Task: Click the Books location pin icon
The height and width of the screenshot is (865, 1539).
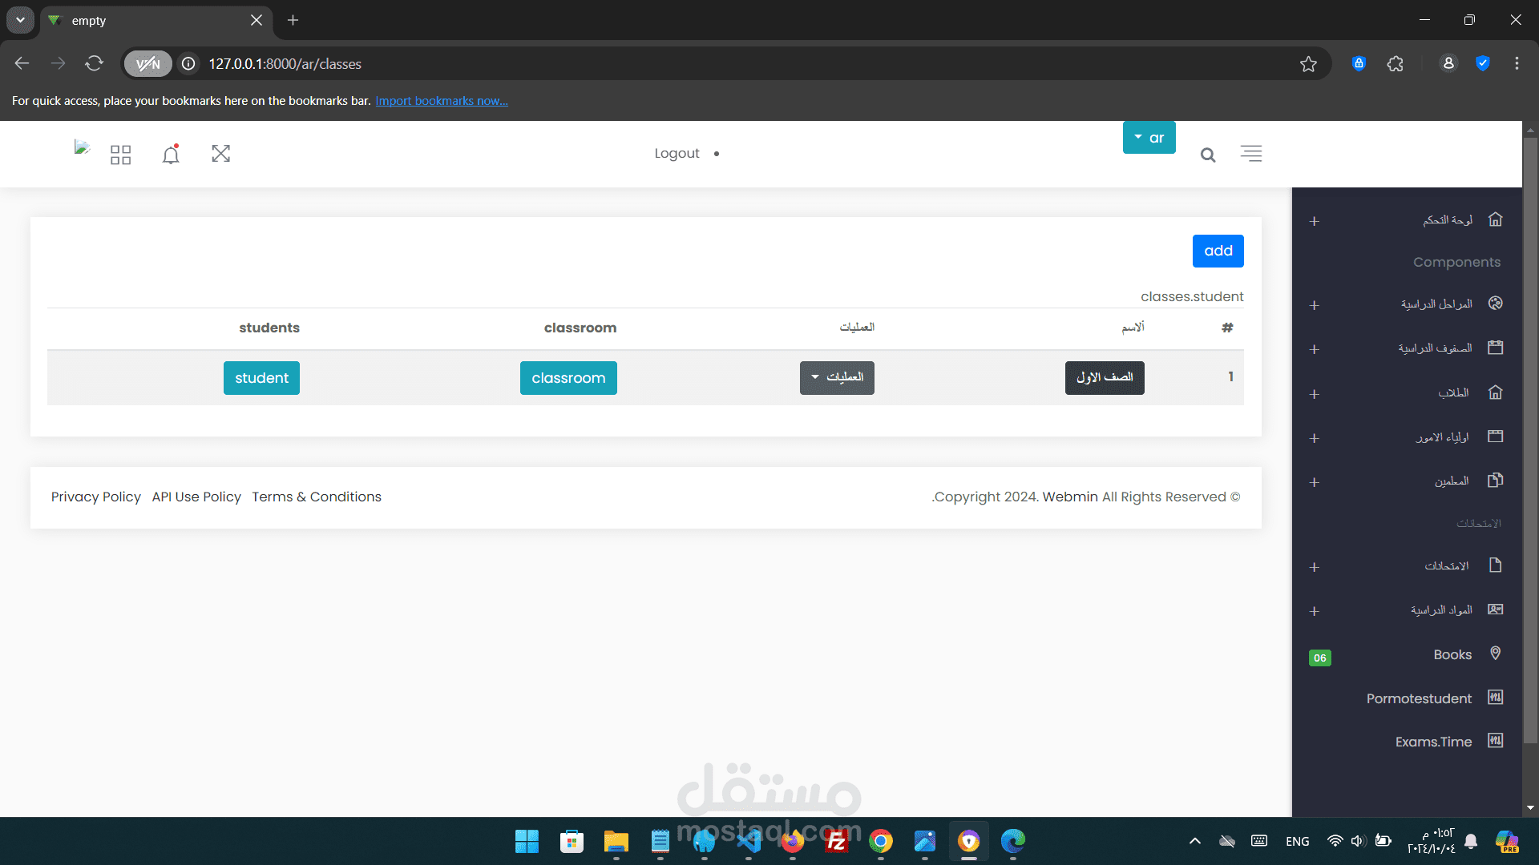Action: pos(1495,654)
